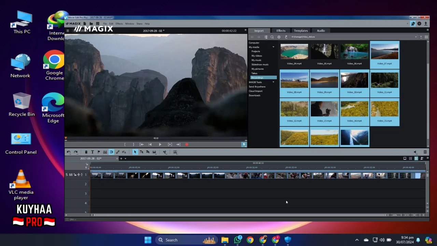Toggle the lock on track 1
The width and height of the screenshot is (437, 246).
click(74, 175)
